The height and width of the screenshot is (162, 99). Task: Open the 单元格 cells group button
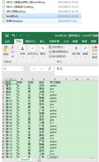[x=76, y=51]
